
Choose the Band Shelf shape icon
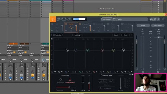tap(61, 79)
